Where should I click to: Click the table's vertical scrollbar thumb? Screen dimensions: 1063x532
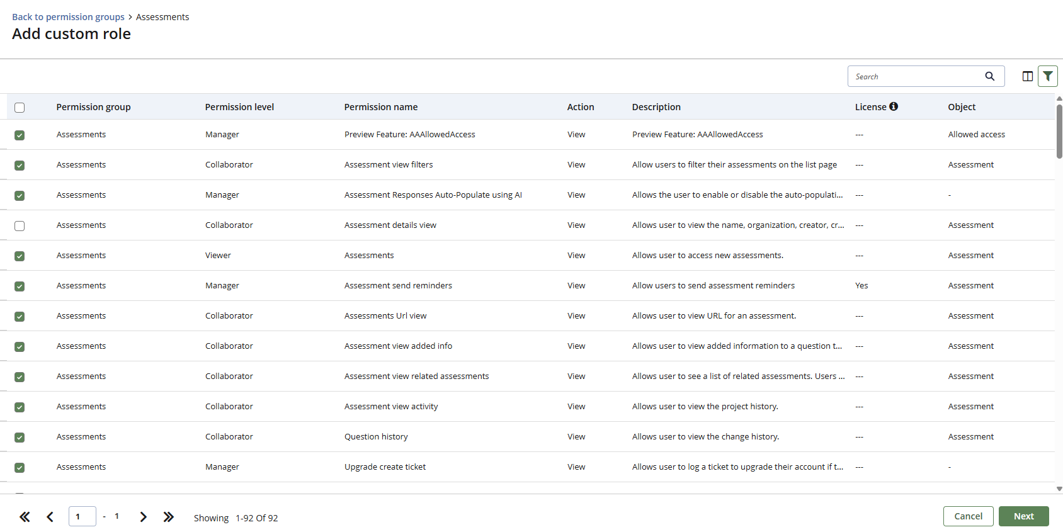click(x=1059, y=131)
